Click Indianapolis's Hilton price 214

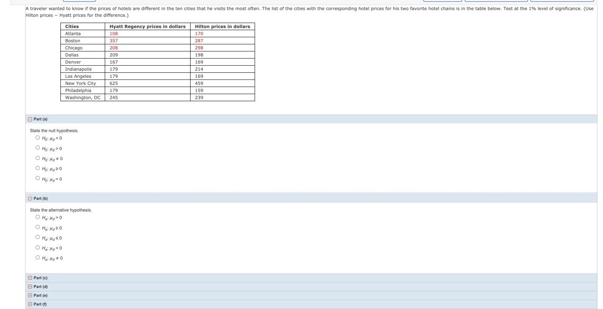pos(223,69)
